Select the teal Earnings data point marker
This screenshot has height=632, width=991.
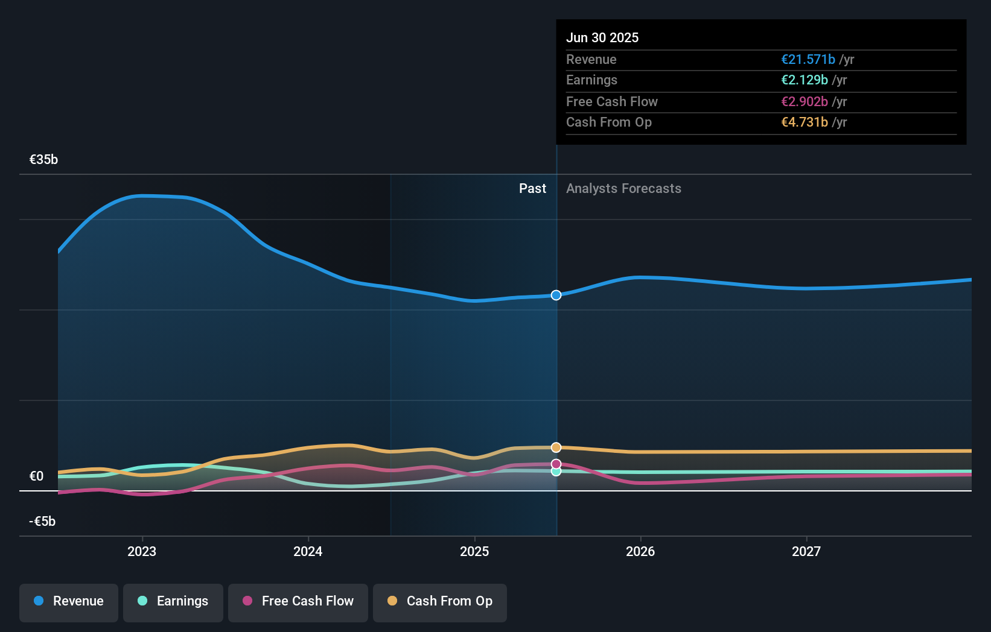point(556,472)
